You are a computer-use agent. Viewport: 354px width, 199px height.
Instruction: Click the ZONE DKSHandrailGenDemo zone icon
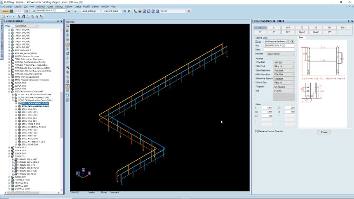[16, 100]
